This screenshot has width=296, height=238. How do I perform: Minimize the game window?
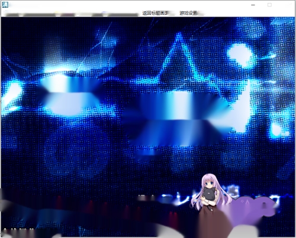[253, 5]
